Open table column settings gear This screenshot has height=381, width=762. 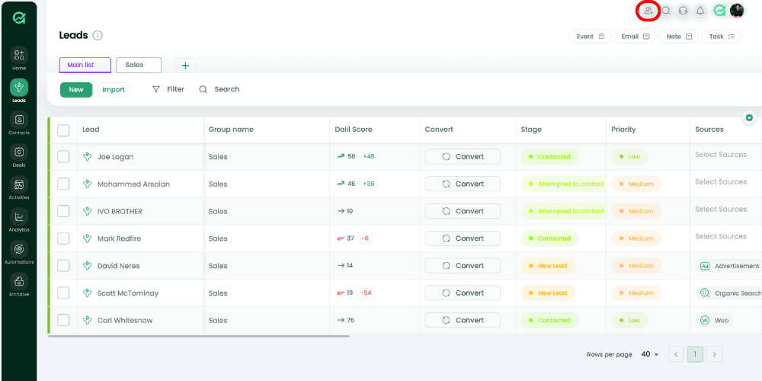(749, 117)
